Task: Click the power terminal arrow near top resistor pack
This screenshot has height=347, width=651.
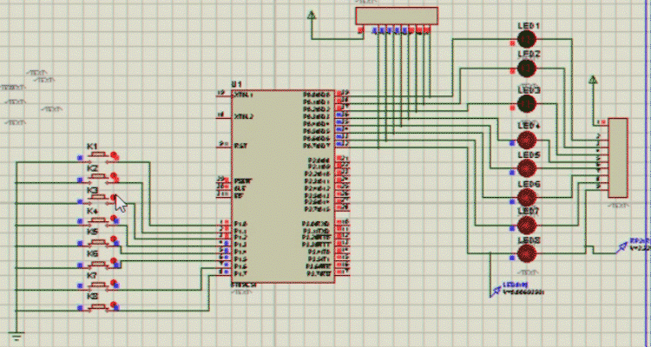Action: [x=312, y=16]
